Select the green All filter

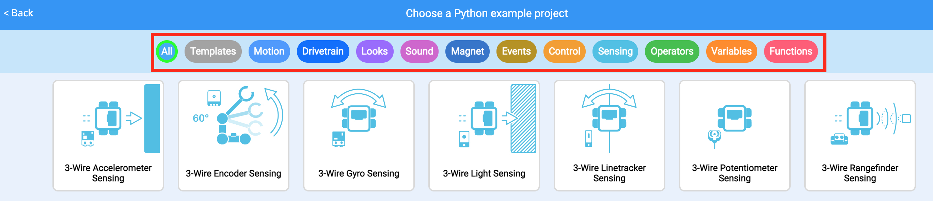coord(166,51)
